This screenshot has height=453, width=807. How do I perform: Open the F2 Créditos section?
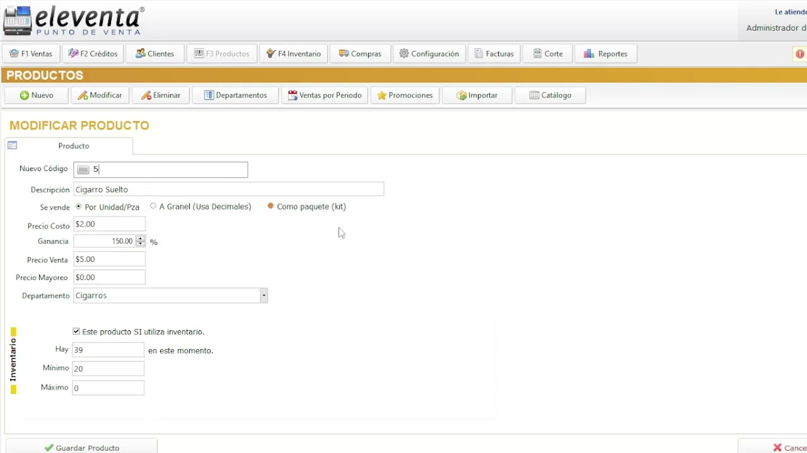click(93, 53)
